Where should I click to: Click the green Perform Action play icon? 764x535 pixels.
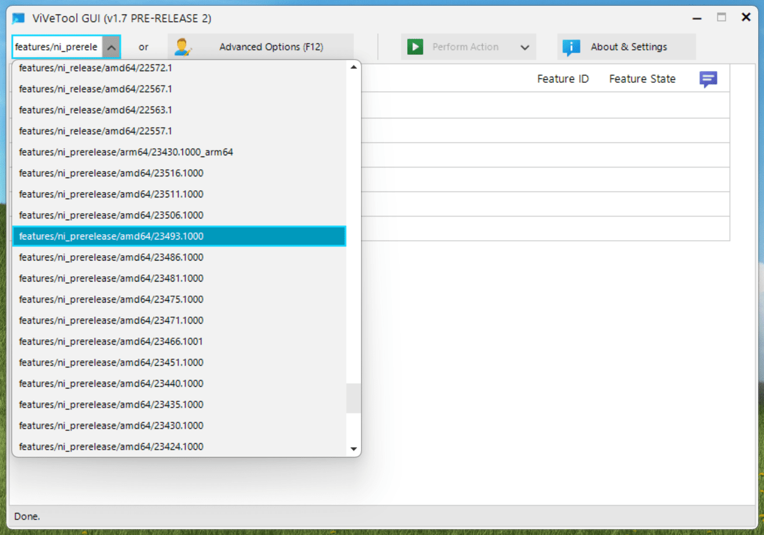tap(415, 47)
